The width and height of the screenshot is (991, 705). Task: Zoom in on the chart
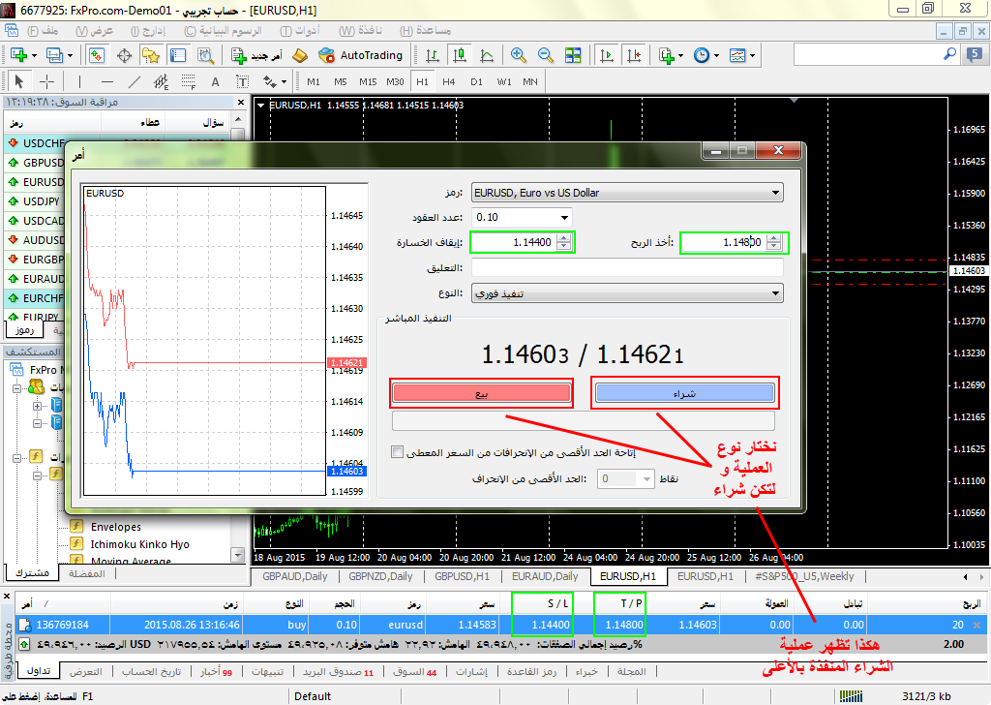pyautogui.click(x=519, y=55)
